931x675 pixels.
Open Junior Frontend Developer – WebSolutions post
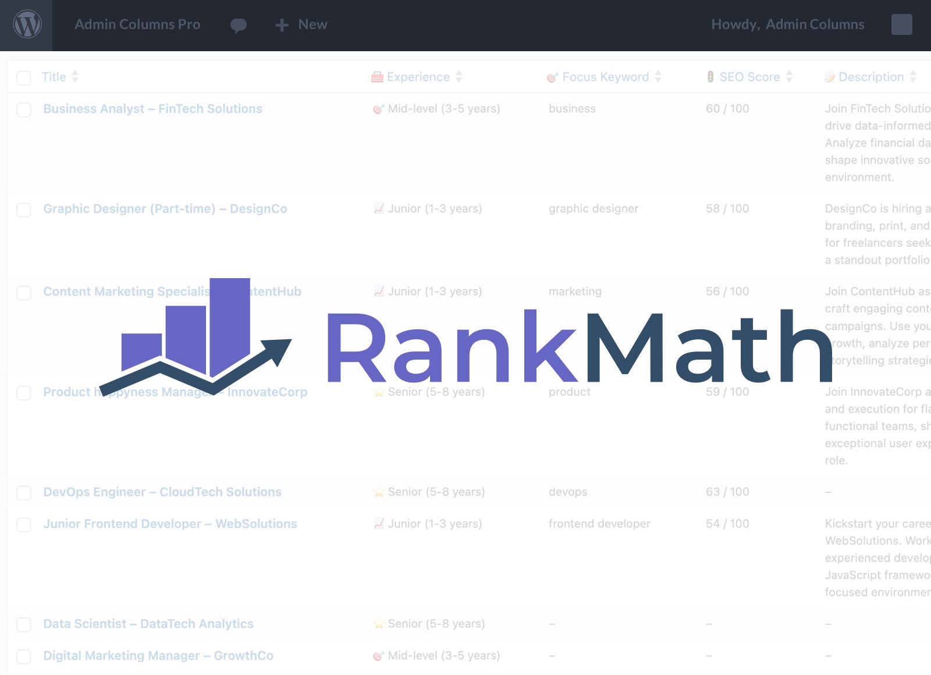tap(170, 524)
